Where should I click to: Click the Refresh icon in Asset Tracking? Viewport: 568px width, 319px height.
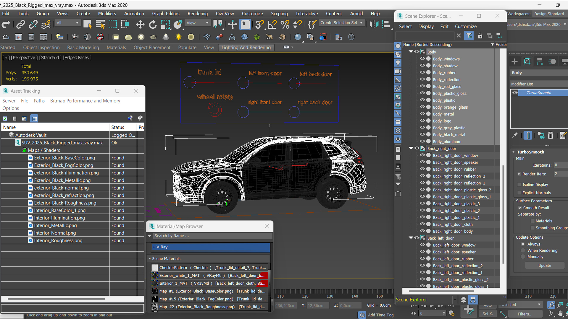(x=5, y=118)
